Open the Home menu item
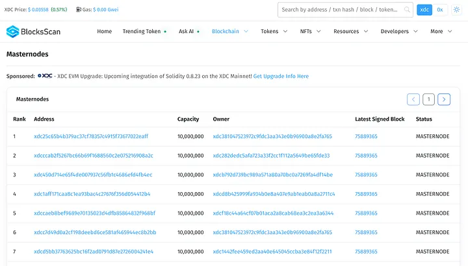Screen dimensions: 468x266 coord(104,31)
